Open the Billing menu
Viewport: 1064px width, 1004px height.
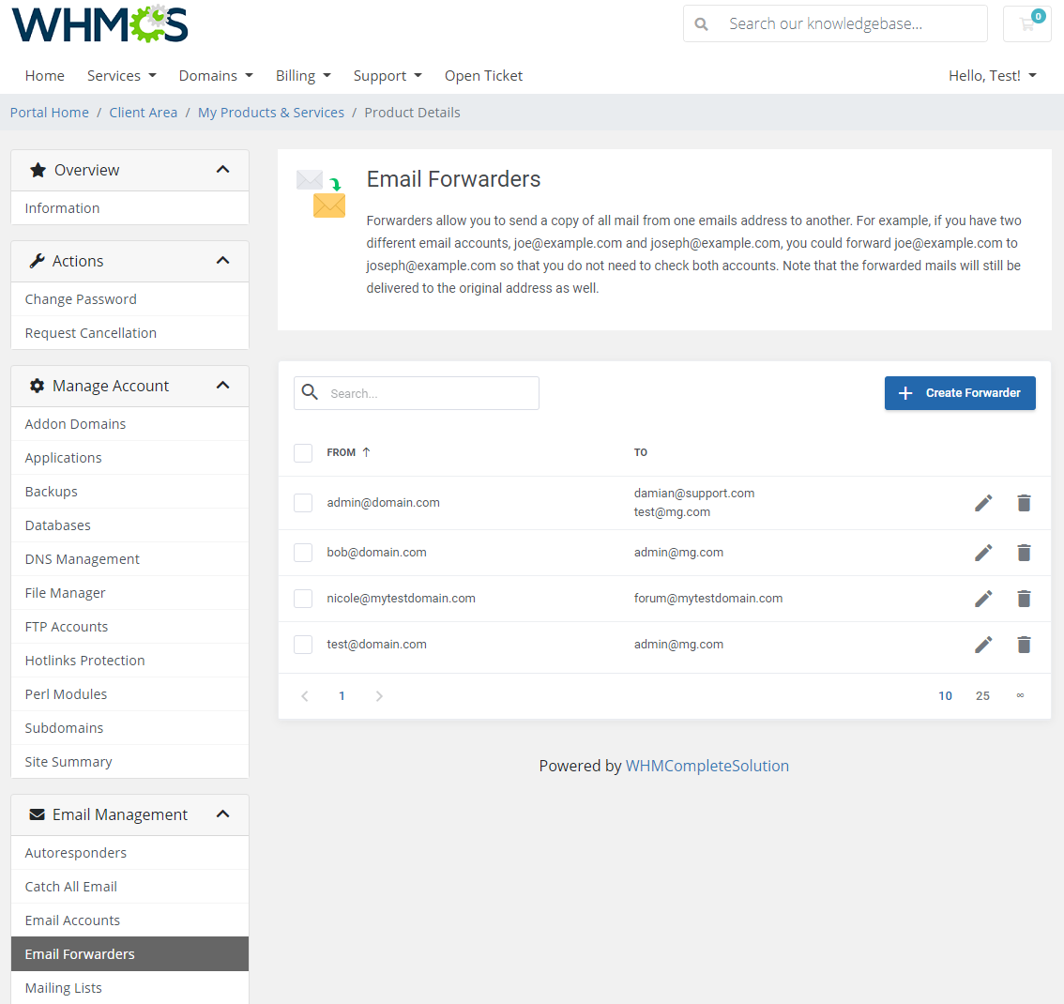point(303,75)
